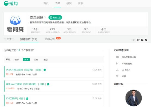Click the 50-150人 company size text
The image size is (151, 107).
tap(126, 70)
